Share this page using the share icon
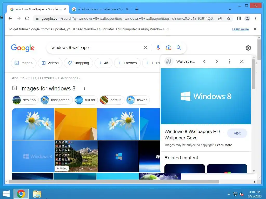 (x=220, y=18)
